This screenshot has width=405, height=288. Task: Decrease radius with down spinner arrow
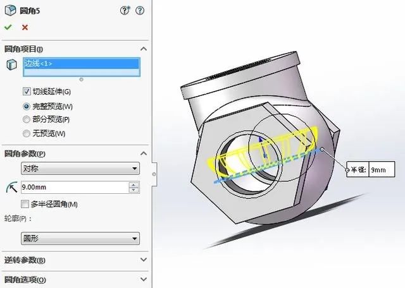click(x=134, y=190)
